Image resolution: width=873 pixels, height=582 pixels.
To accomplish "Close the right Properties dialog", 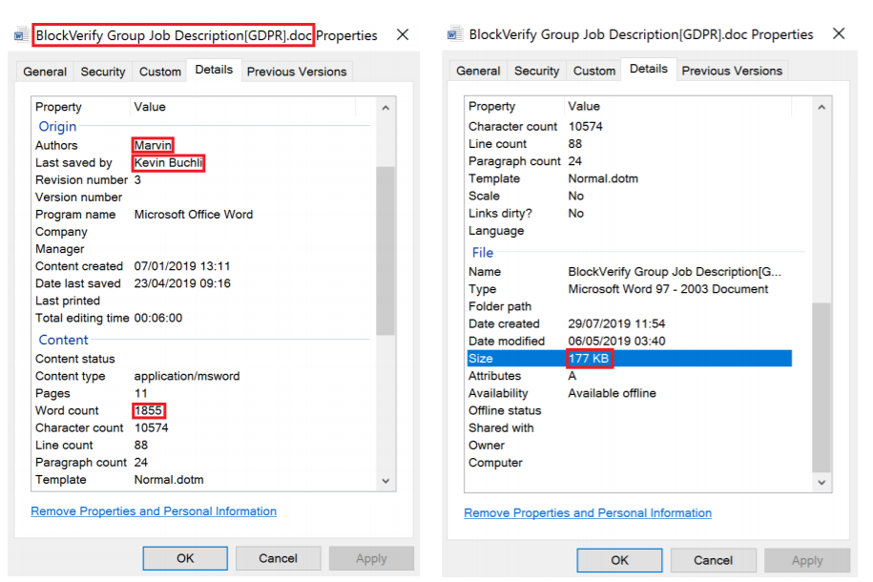I will coord(839,33).
